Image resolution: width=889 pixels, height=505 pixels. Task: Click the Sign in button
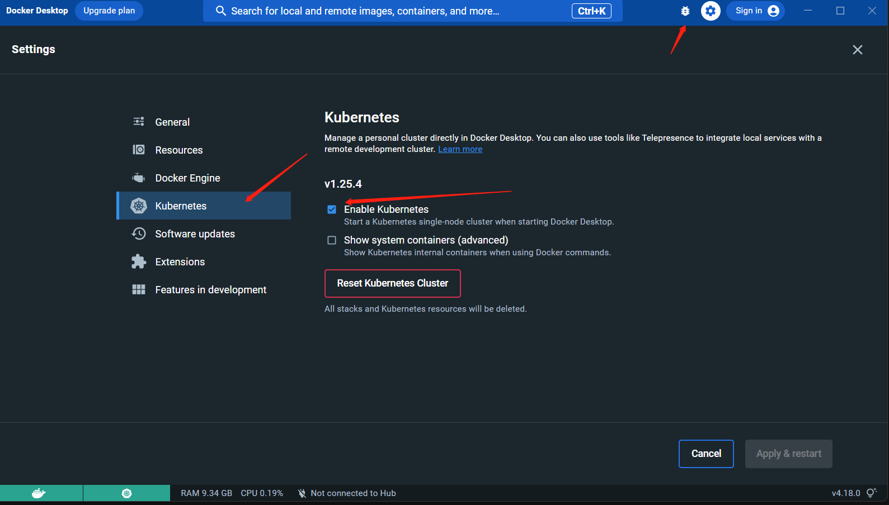[755, 11]
